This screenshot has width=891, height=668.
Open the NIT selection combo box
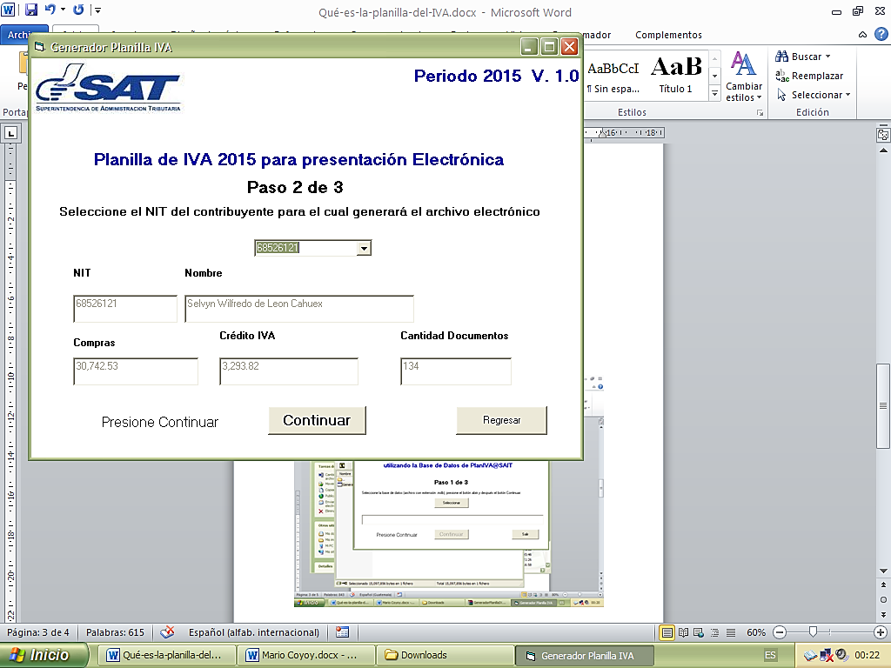tap(365, 248)
